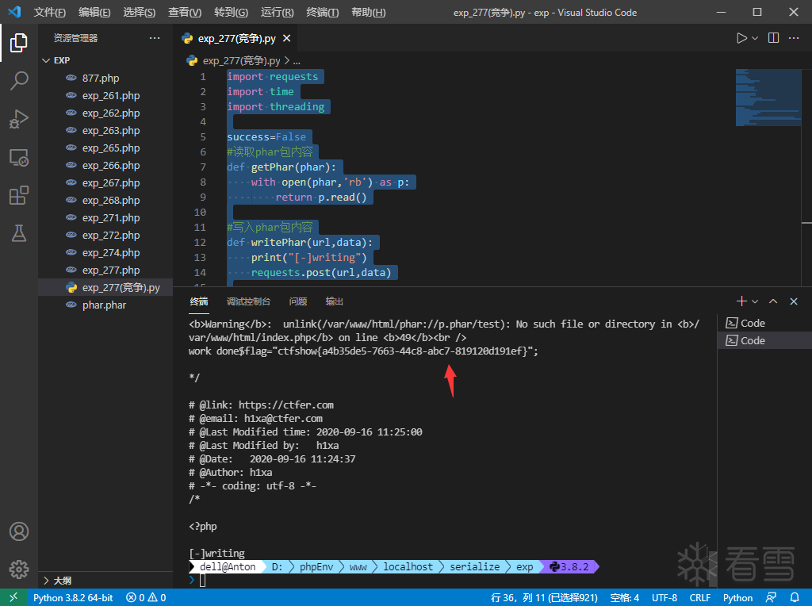812x606 pixels.
Task: Open Run and Debug view
Action: [x=19, y=119]
